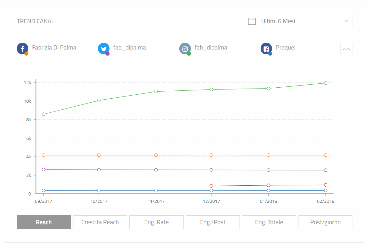
Task: Switch to Eng./Post metric
Action: click(x=213, y=222)
